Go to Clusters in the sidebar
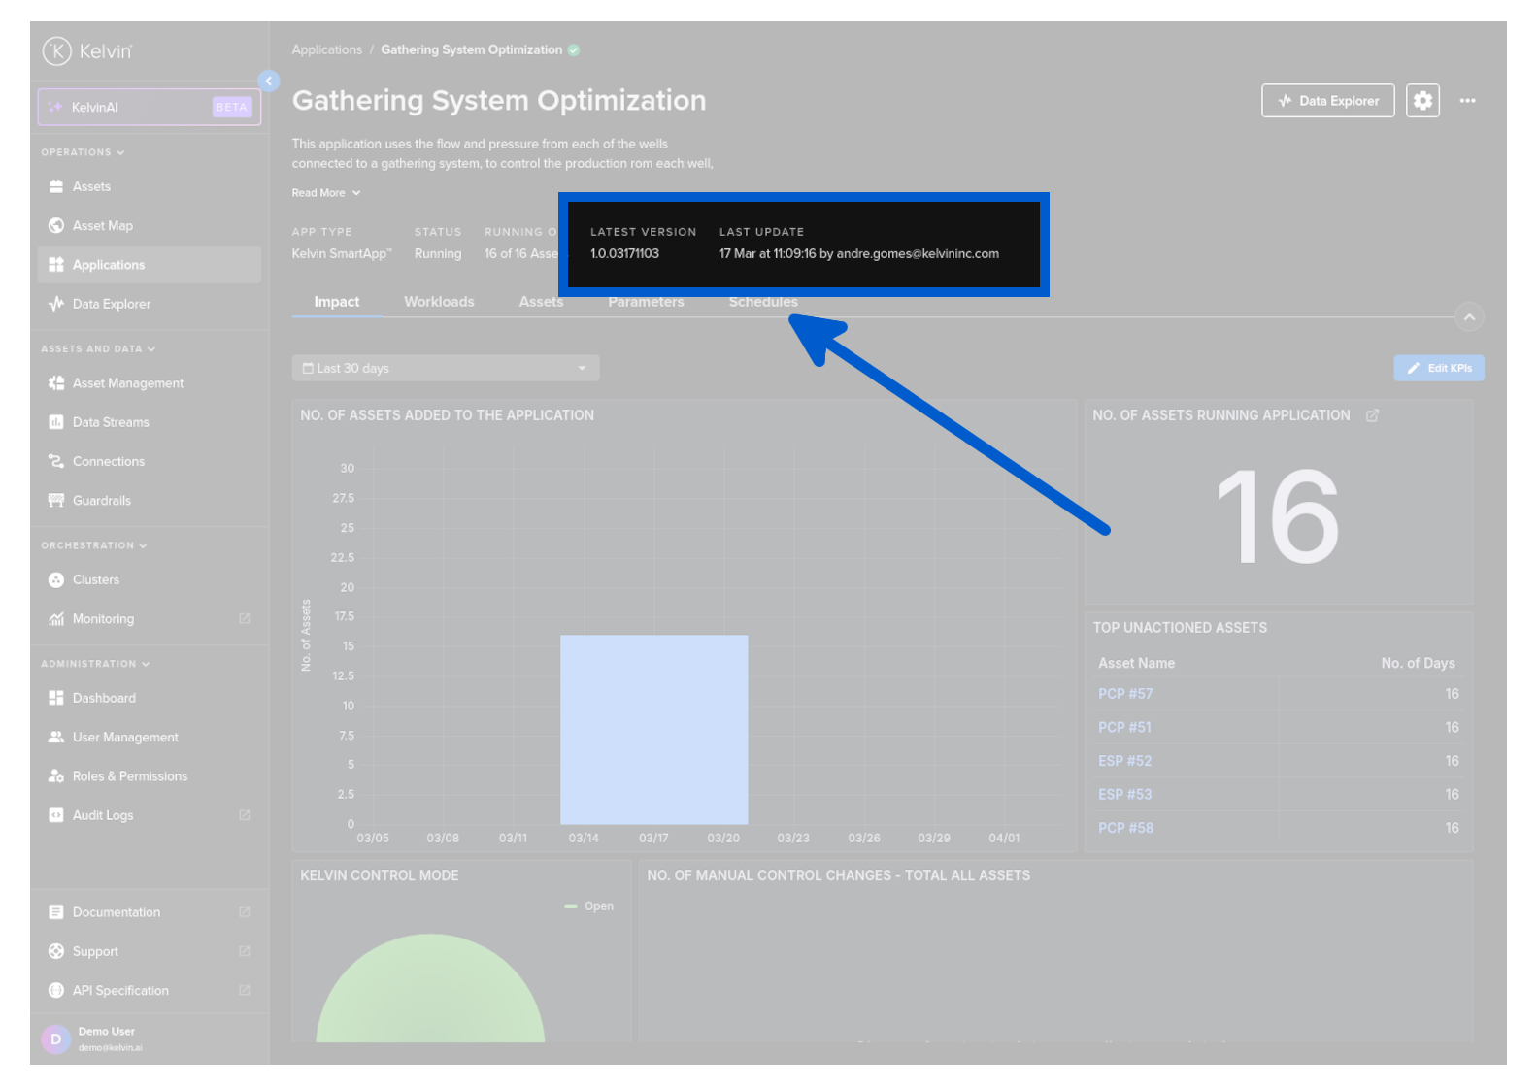 pyautogui.click(x=95, y=580)
